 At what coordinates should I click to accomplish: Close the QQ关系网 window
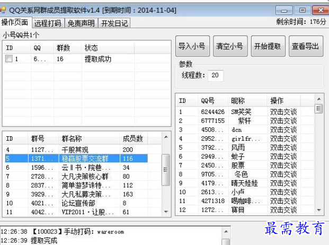pyautogui.click(x=321, y=10)
